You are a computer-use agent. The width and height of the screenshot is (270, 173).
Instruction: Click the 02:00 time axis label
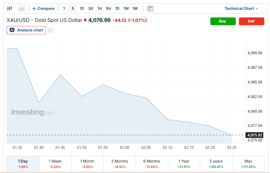(124, 148)
